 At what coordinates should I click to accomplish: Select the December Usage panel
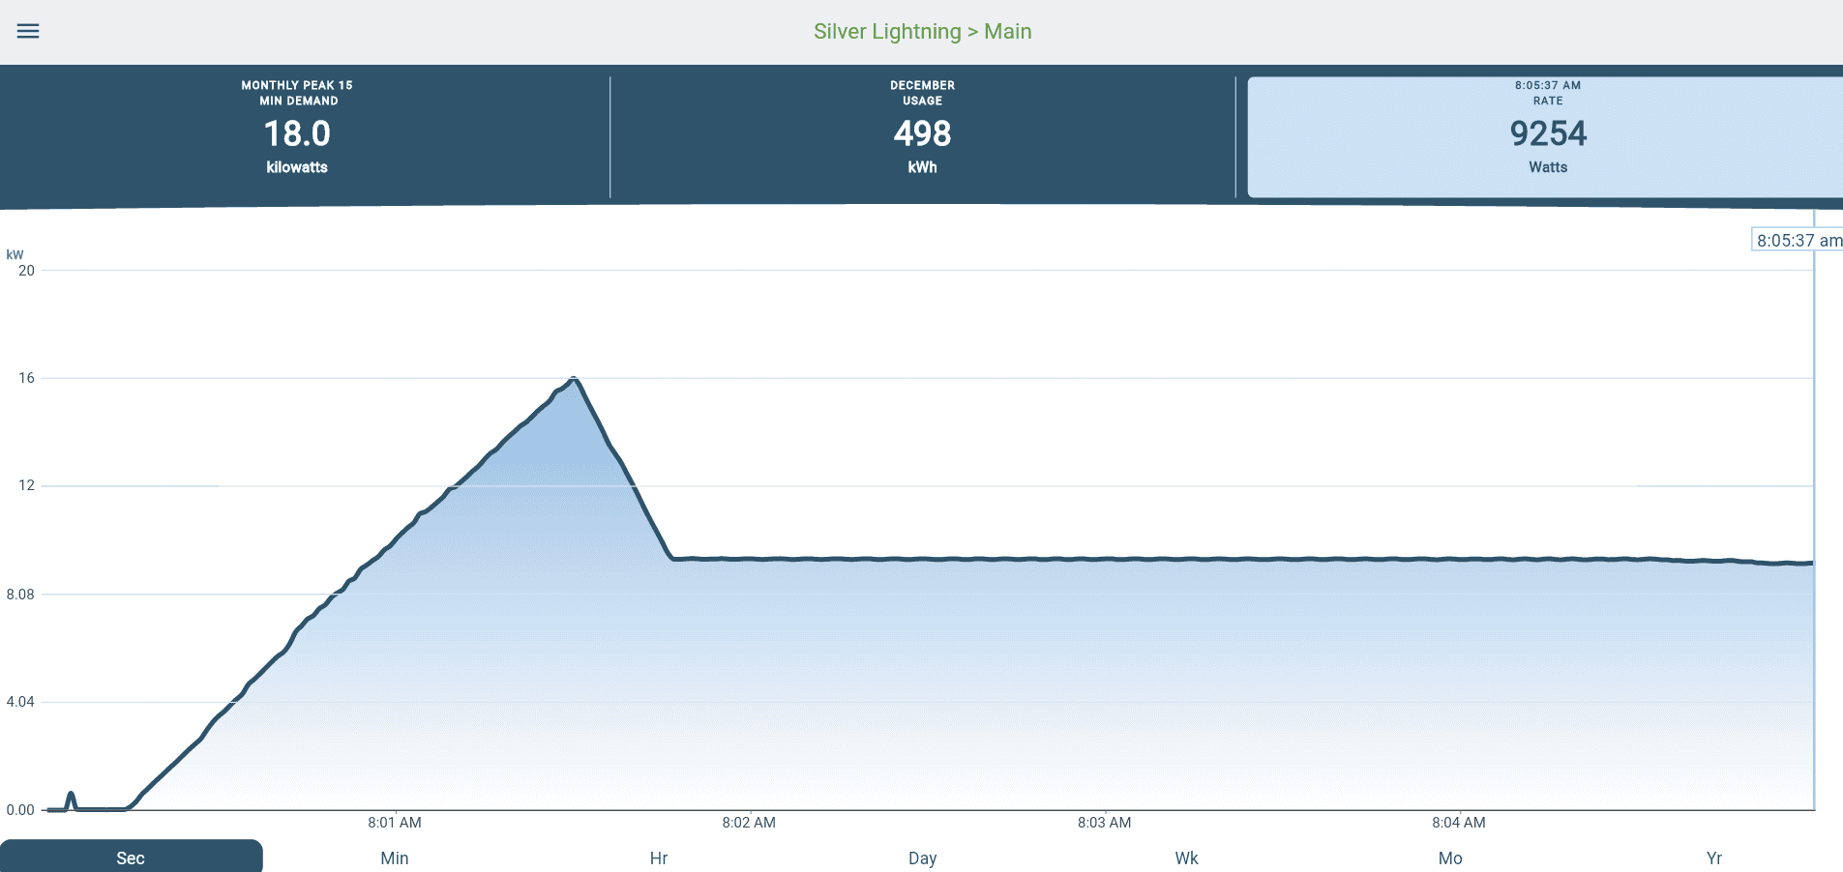point(922,133)
